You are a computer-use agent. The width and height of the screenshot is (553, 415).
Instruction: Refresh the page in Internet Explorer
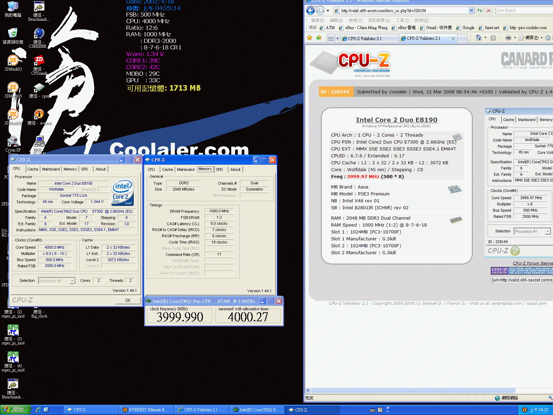click(x=480, y=10)
